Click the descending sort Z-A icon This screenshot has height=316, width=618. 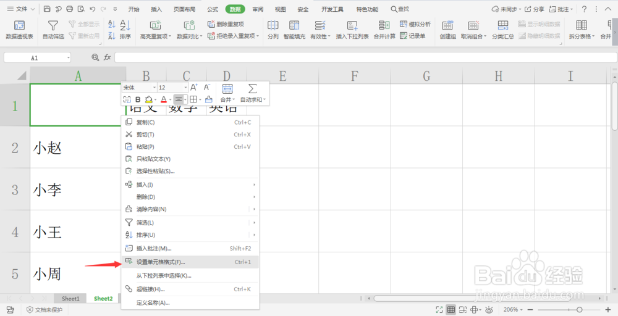point(112,36)
